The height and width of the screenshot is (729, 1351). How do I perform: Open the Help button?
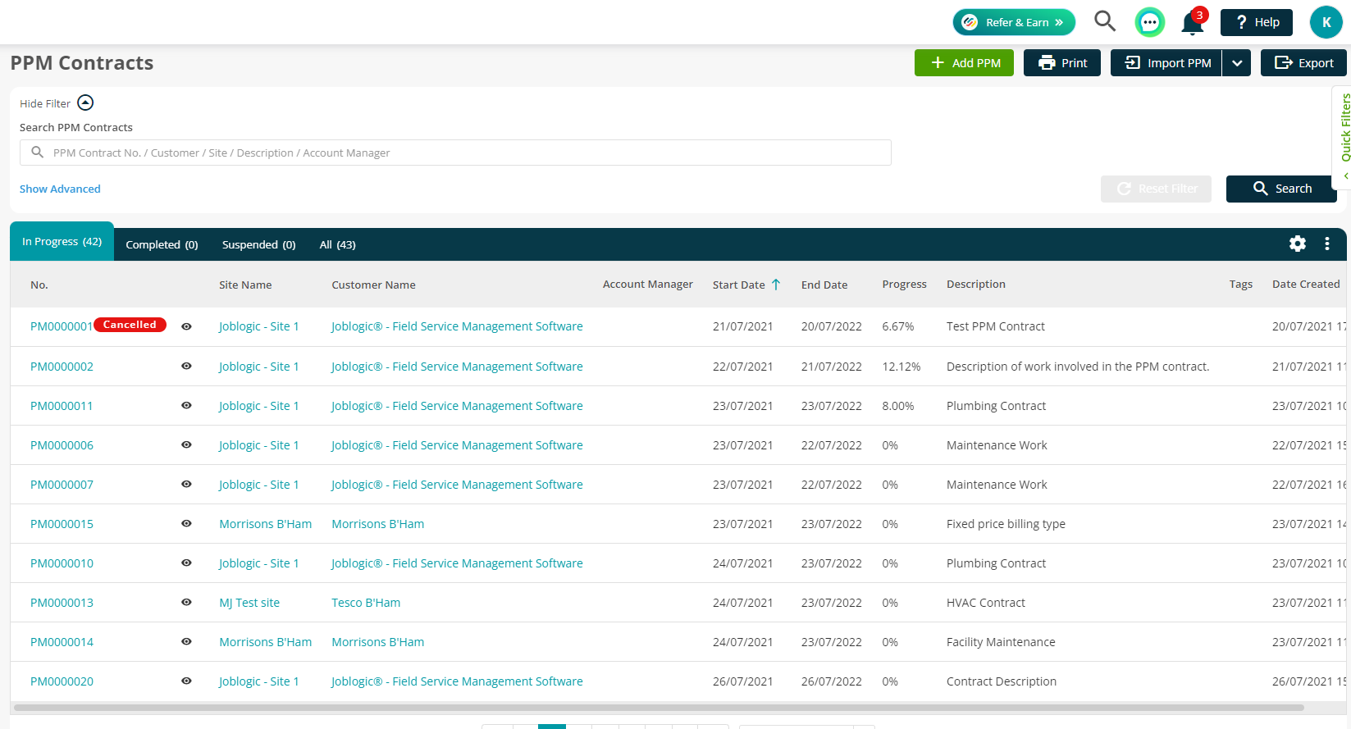1256,22
